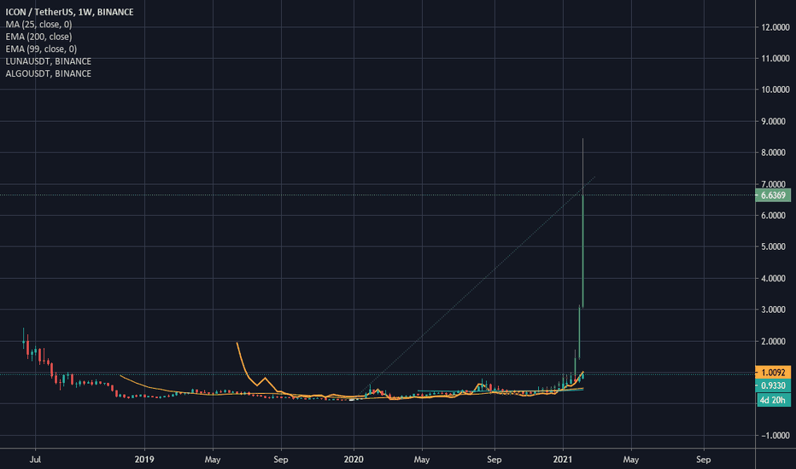This screenshot has width=796, height=469.
Task: Click the 10.0000 price axis value
Action: 776,90
